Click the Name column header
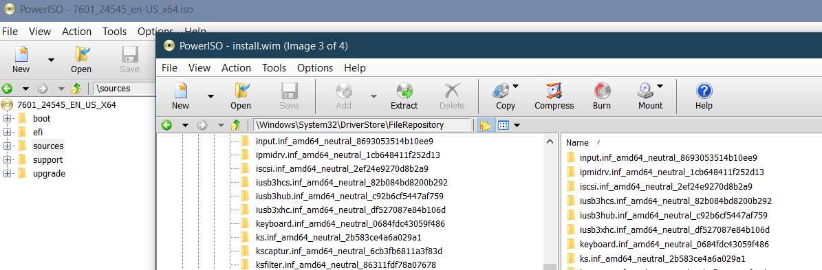The width and height of the screenshot is (822, 270). 577,142
